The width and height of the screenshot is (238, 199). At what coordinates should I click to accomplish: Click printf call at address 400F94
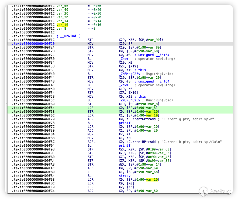tap(124, 145)
